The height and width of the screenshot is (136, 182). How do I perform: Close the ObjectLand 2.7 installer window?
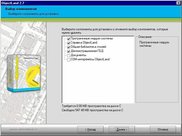[178, 3]
